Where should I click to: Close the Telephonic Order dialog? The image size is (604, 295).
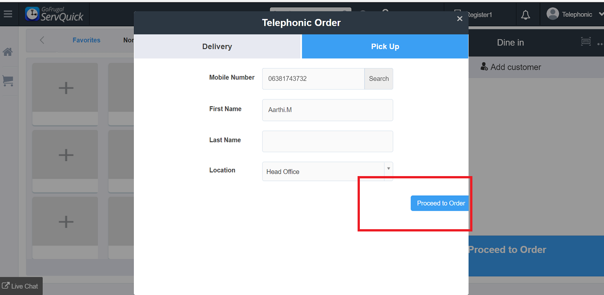point(460,19)
